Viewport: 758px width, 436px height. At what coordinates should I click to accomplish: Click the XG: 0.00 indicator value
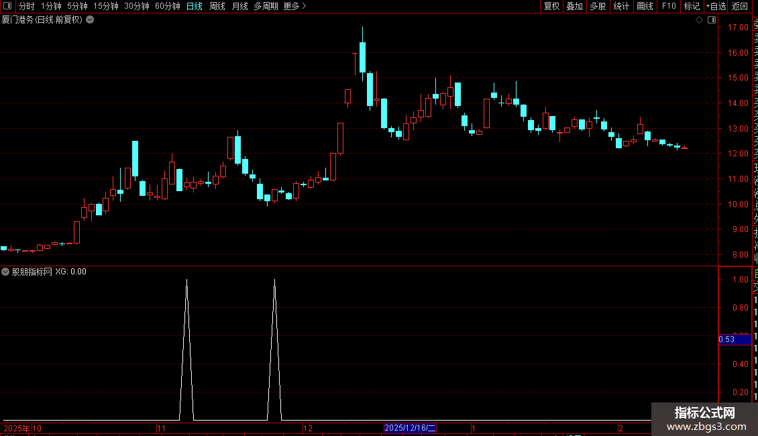coord(70,272)
